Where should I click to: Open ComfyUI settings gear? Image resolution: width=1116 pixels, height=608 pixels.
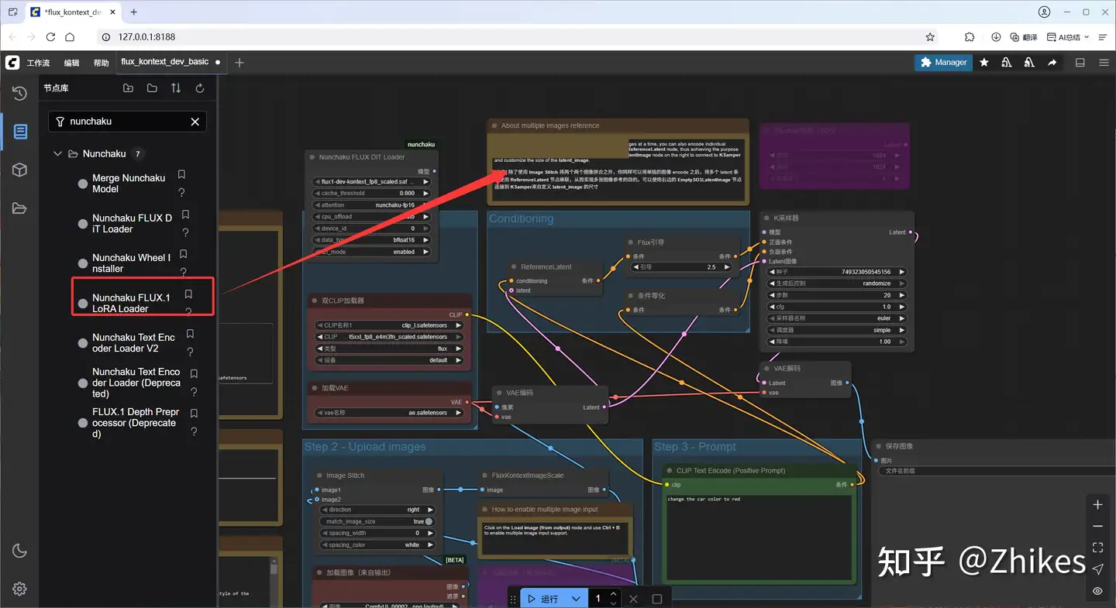point(20,589)
